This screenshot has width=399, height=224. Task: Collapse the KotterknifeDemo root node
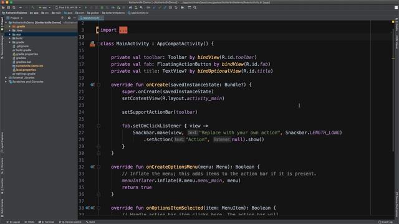tap(6, 22)
